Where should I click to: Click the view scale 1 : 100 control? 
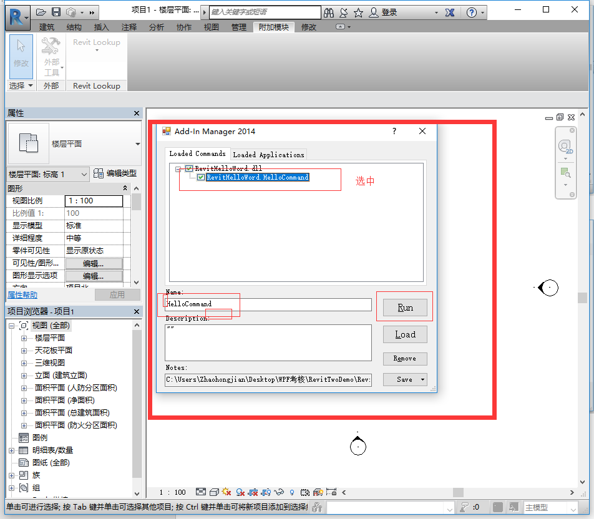(173, 492)
